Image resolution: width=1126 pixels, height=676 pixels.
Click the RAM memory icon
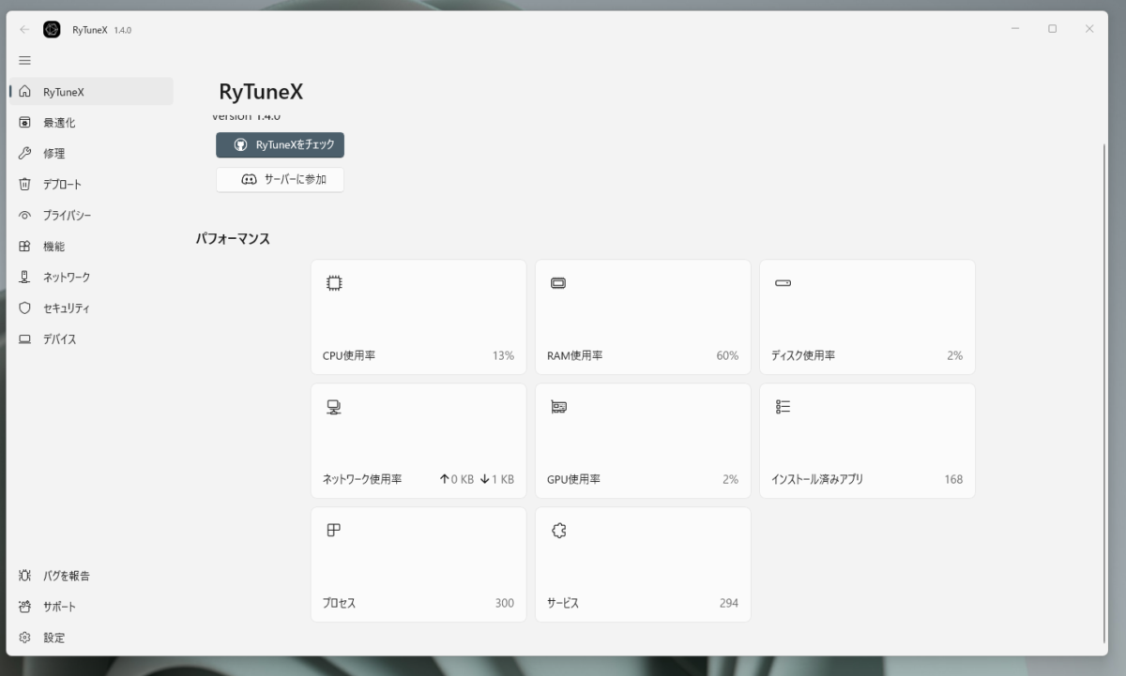558,283
